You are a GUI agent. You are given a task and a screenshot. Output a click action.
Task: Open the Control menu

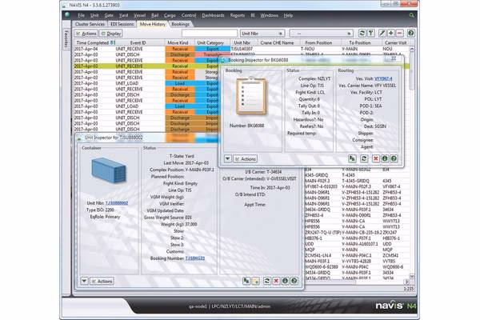[189, 15]
